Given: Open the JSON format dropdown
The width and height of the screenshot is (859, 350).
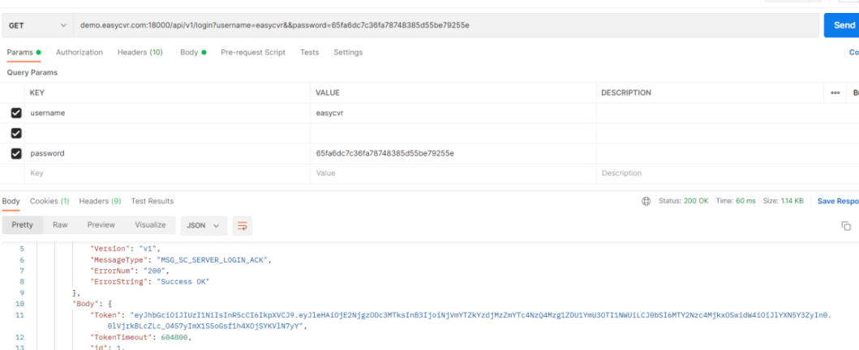Looking at the screenshot, I should click(x=204, y=226).
